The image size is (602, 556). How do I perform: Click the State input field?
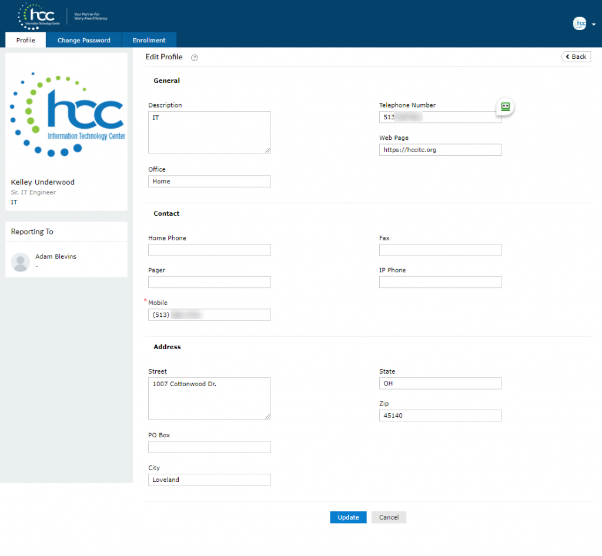pos(440,383)
